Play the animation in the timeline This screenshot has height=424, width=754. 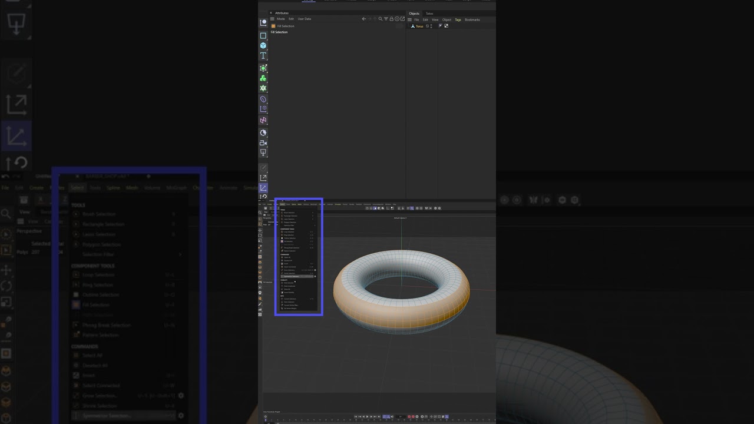368,416
